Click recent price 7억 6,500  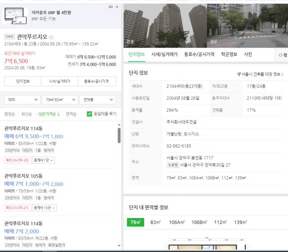click(16, 61)
